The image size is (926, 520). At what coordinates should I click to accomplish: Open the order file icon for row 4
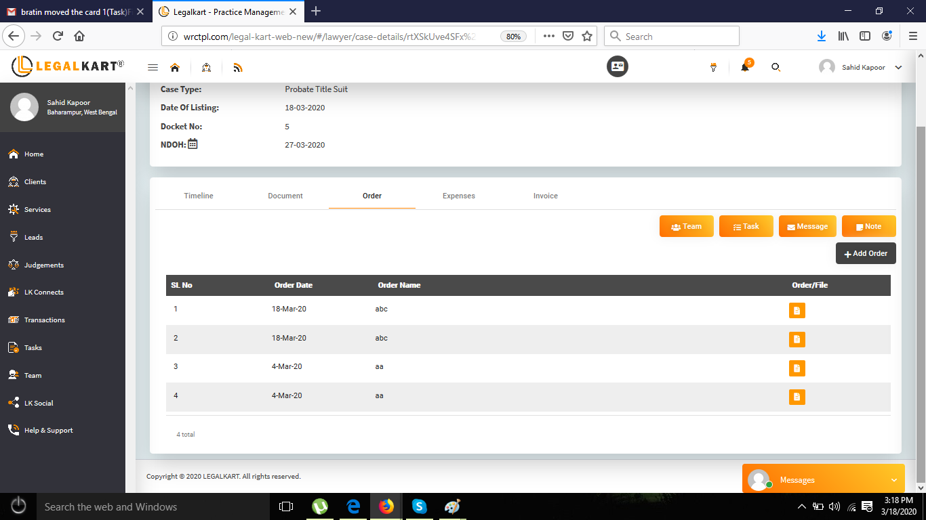click(x=797, y=397)
